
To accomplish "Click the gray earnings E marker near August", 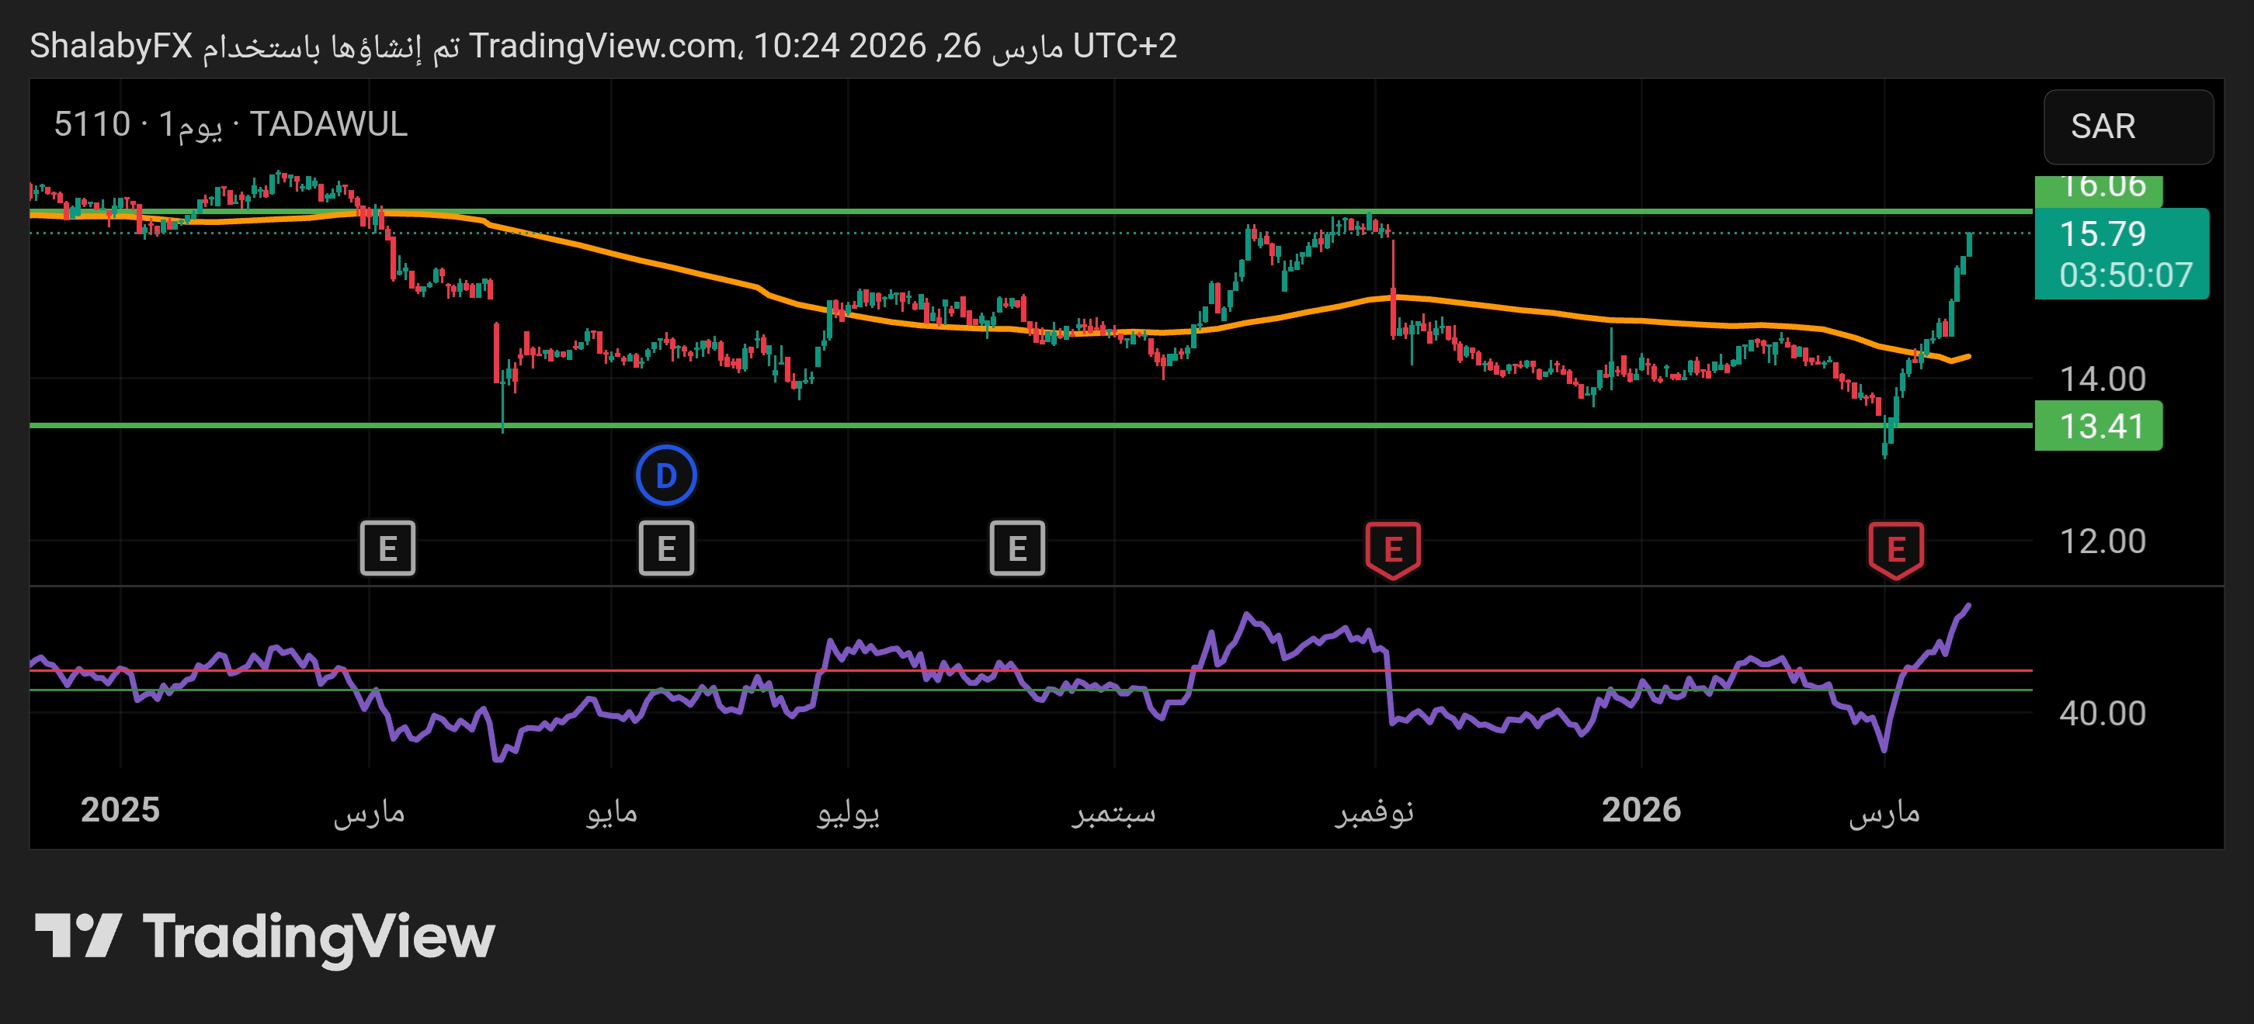I will click(1017, 548).
